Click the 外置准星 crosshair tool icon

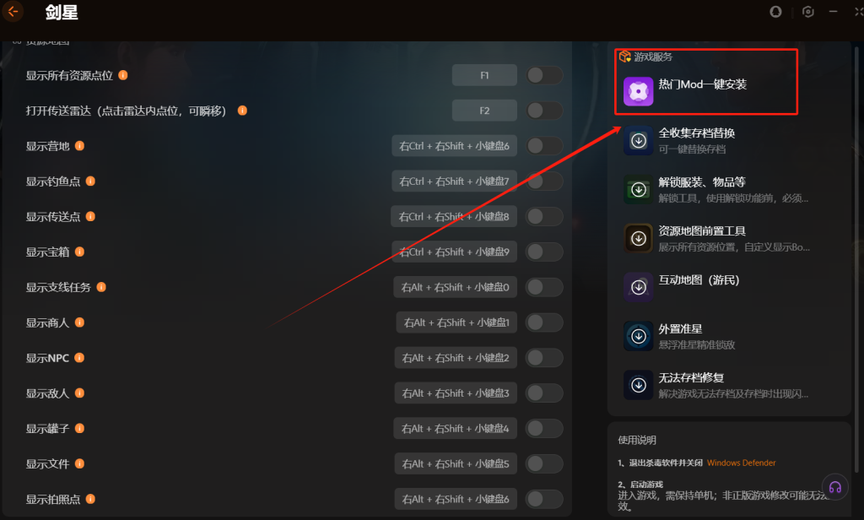pyautogui.click(x=639, y=336)
